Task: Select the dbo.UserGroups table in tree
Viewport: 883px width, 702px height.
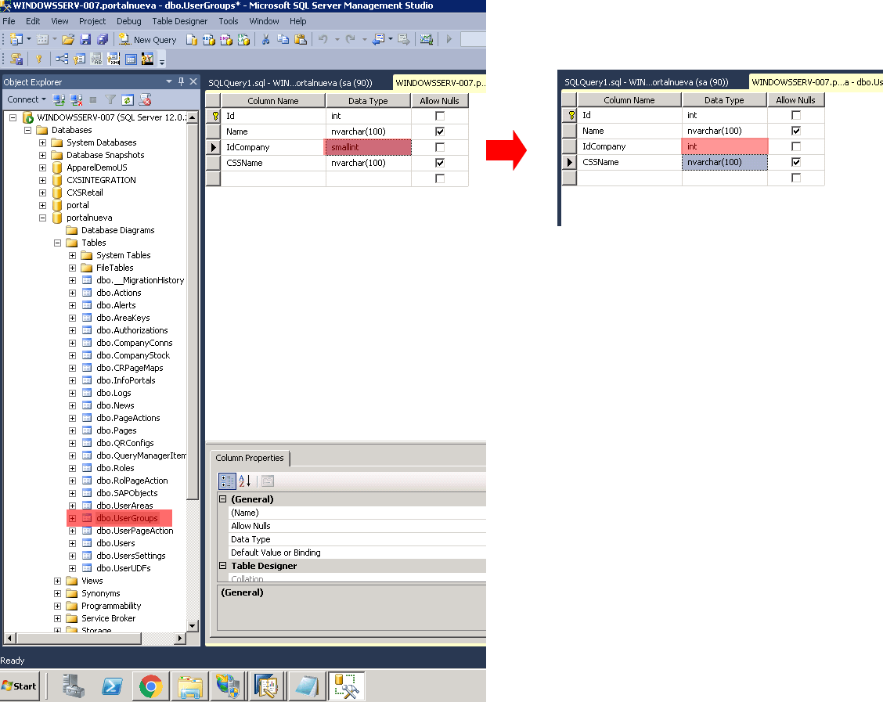Action: tap(127, 518)
